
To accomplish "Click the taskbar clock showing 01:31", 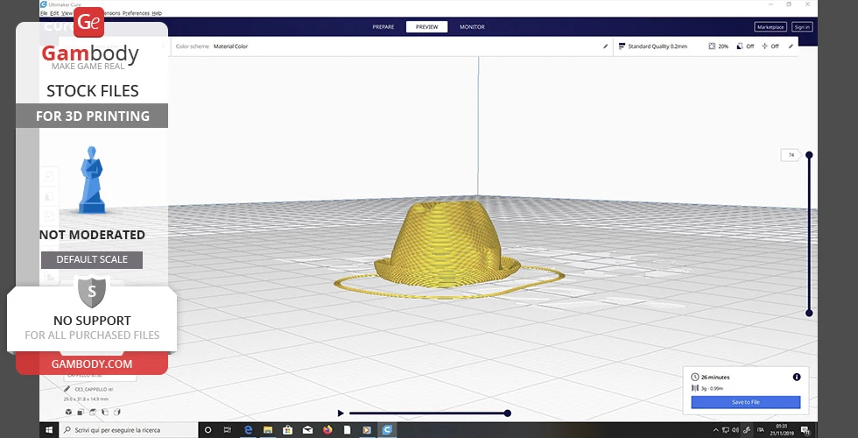I will pyautogui.click(x=781, y=430).
